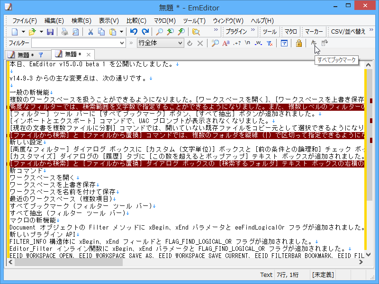Toggle escape sequence \n filter option
379x284 pixels.
pyautogui.click(x=247, y=43)
